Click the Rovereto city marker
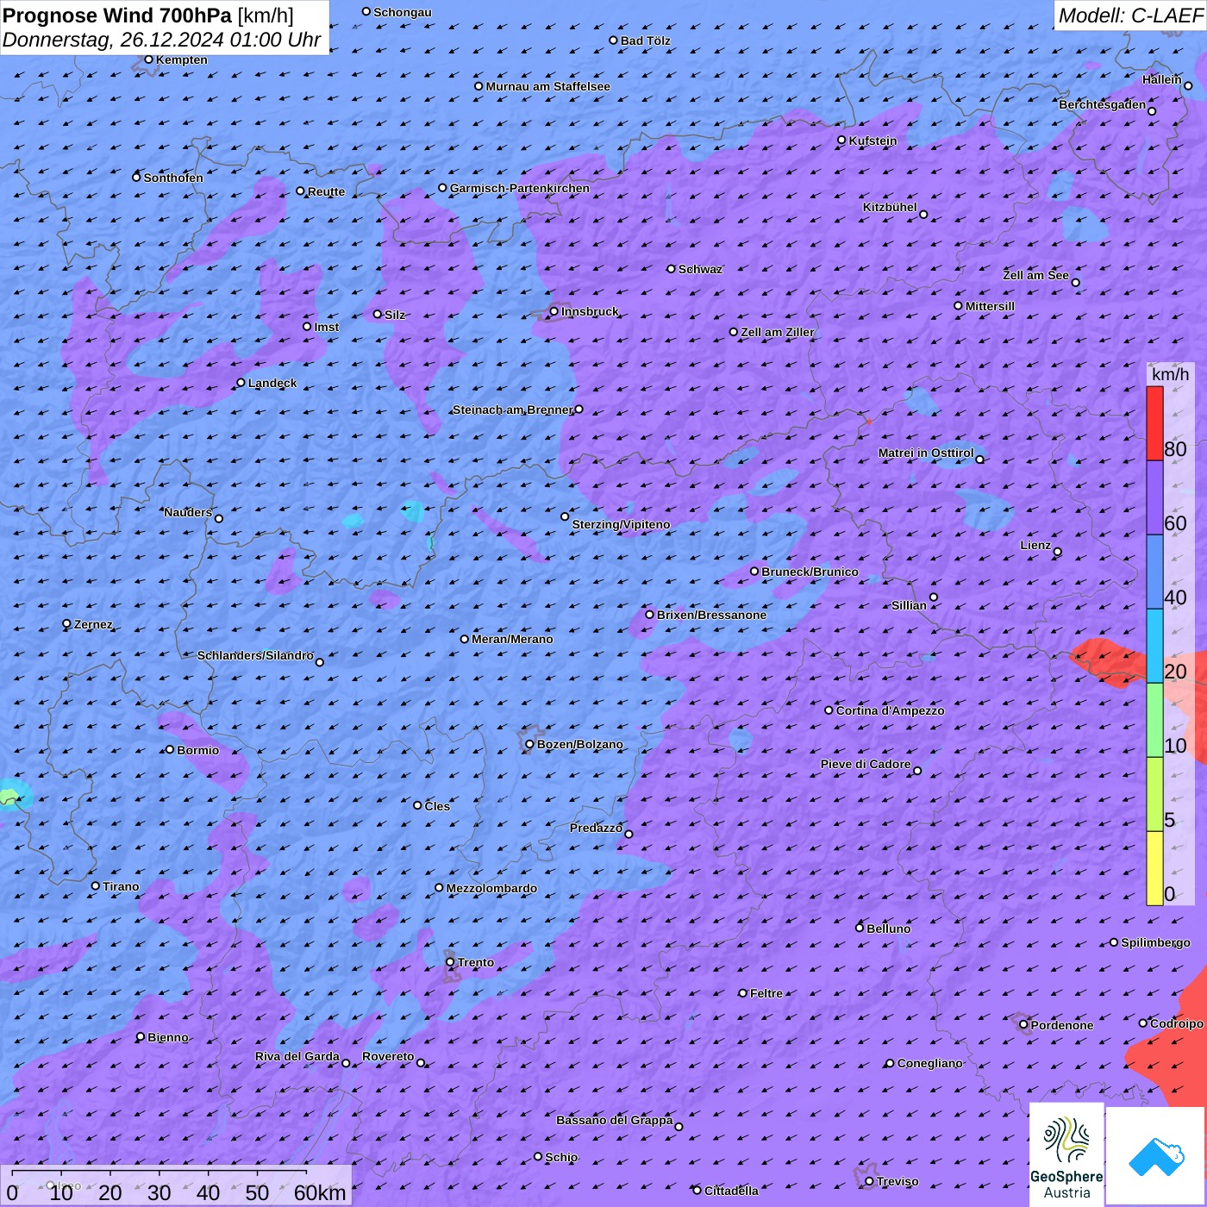 (421, 1063)
